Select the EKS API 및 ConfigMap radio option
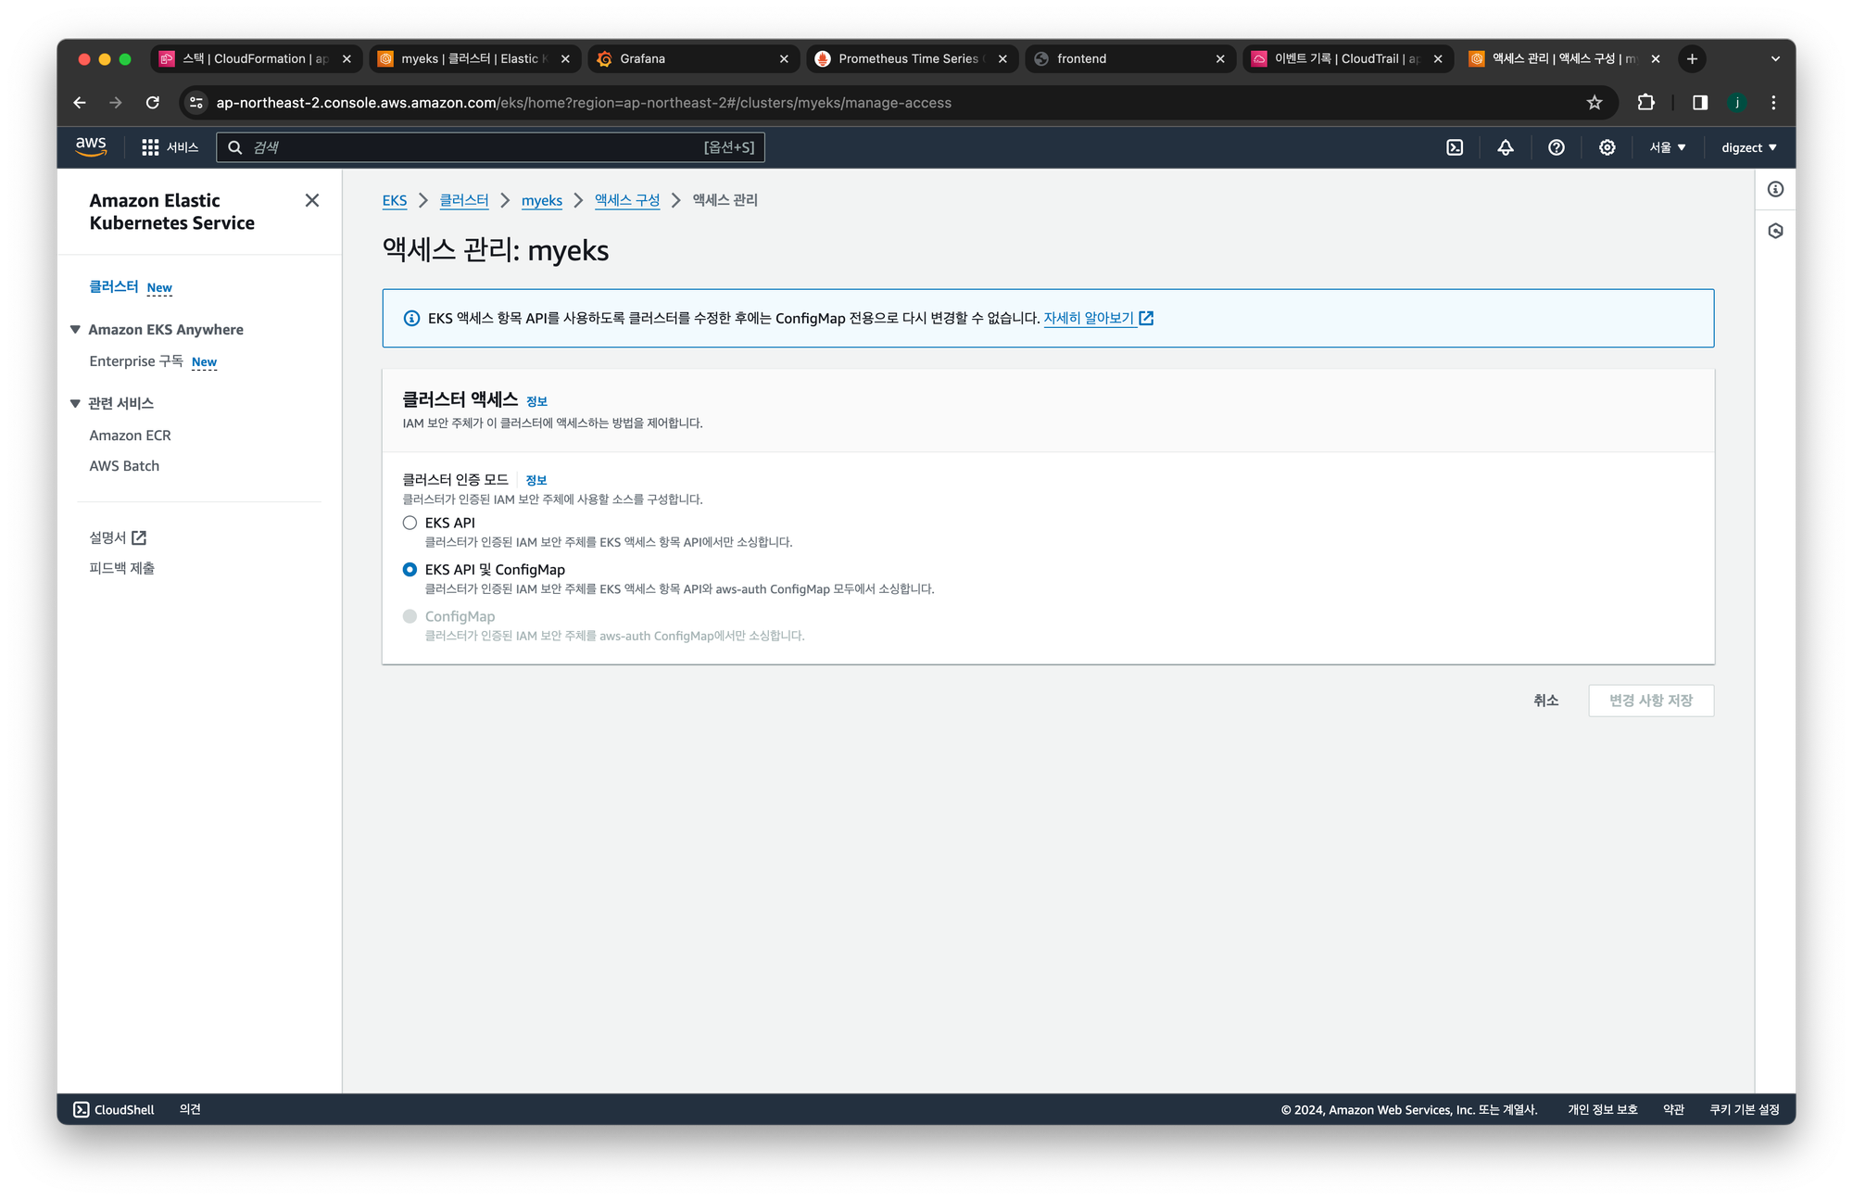This screenshot has width=1853, height=1200. [x=410, y=570]
